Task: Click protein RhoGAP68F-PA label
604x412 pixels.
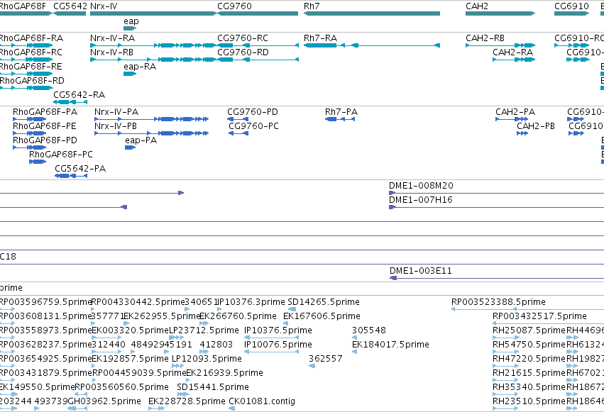Action: point(45,112)
